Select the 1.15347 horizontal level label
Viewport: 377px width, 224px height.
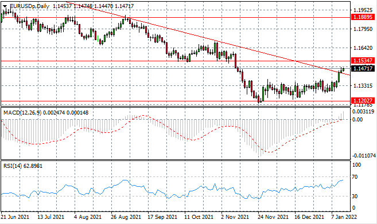[x=363, y=61]
